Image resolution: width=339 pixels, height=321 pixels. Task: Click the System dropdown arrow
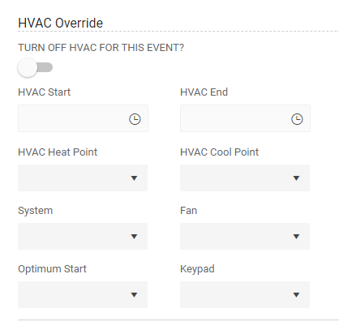point(134,237)
